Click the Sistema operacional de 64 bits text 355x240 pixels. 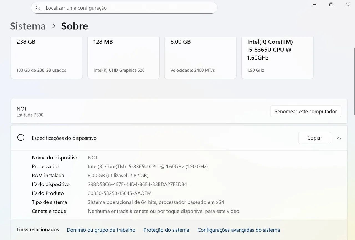pos(156,202)
